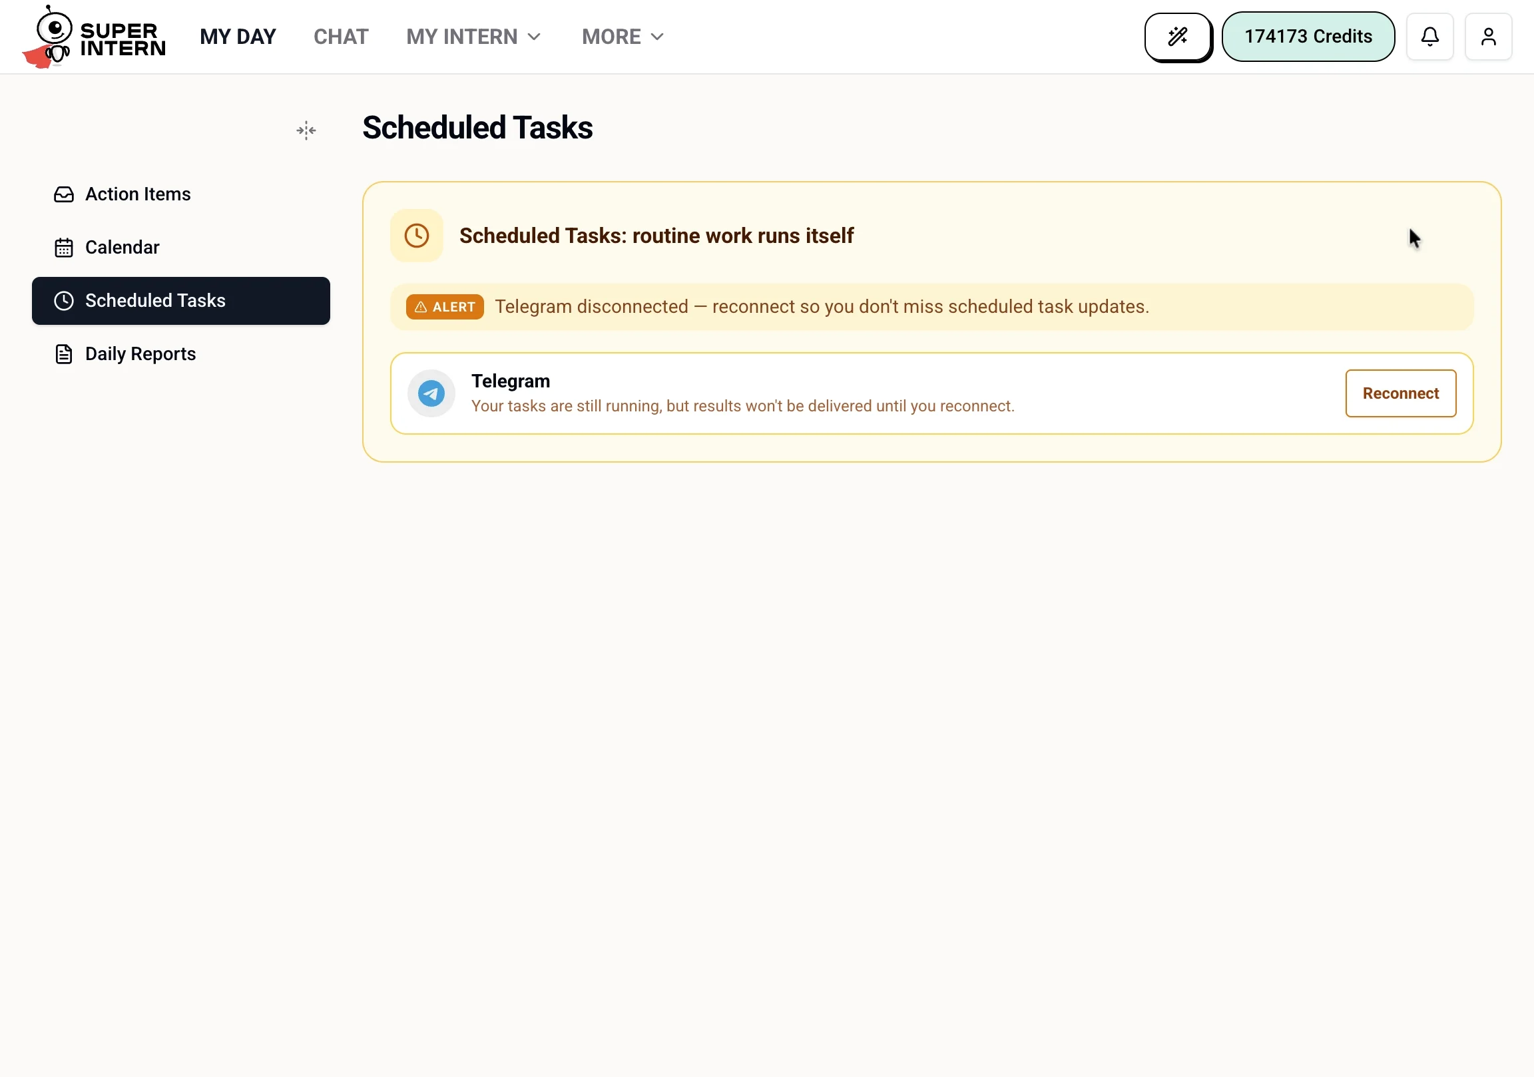Screen dimensions: 1534x1077
Task: Expand the MY INTERN dropdown
Action: pyautogui.click(x=473, y=37)
